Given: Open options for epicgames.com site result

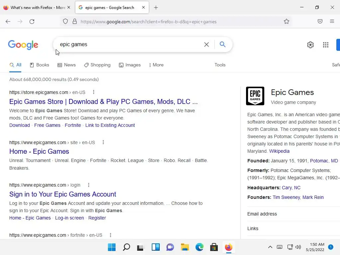Looking at the screenshot, I should (103, 142).
